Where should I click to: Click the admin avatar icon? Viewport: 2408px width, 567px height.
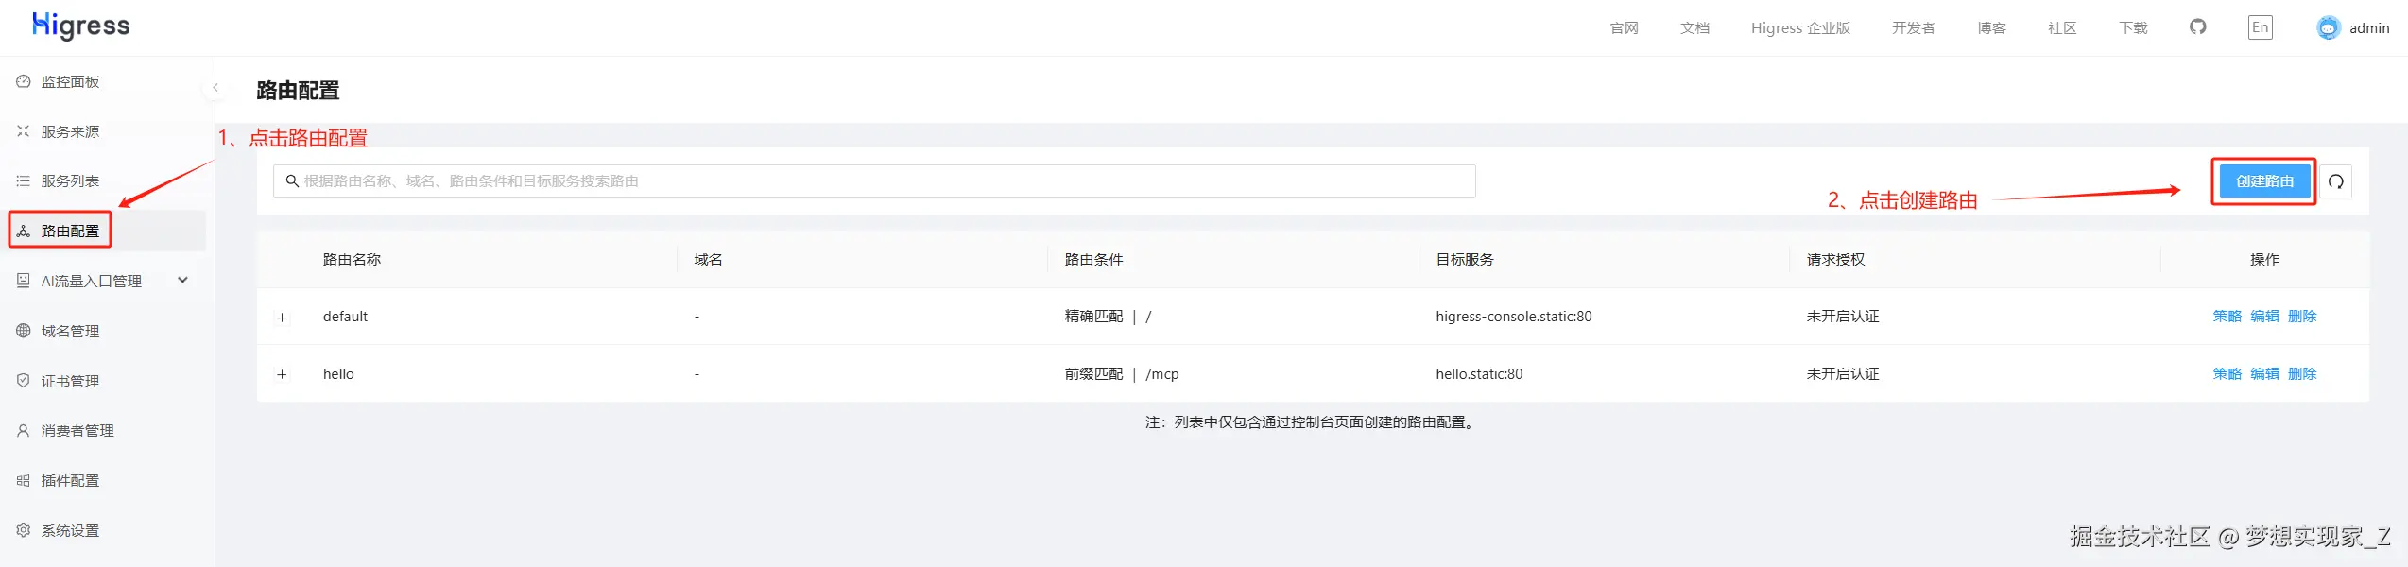tap(2328, 28)
